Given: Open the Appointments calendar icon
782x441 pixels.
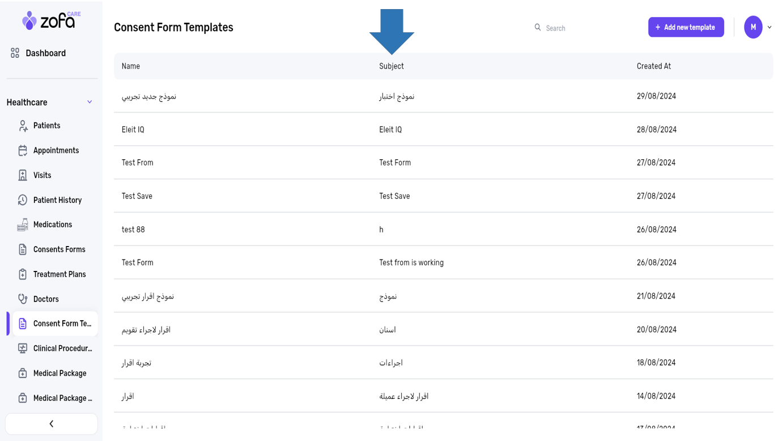Looking at the screenshot, I should (x=23, y=151).
